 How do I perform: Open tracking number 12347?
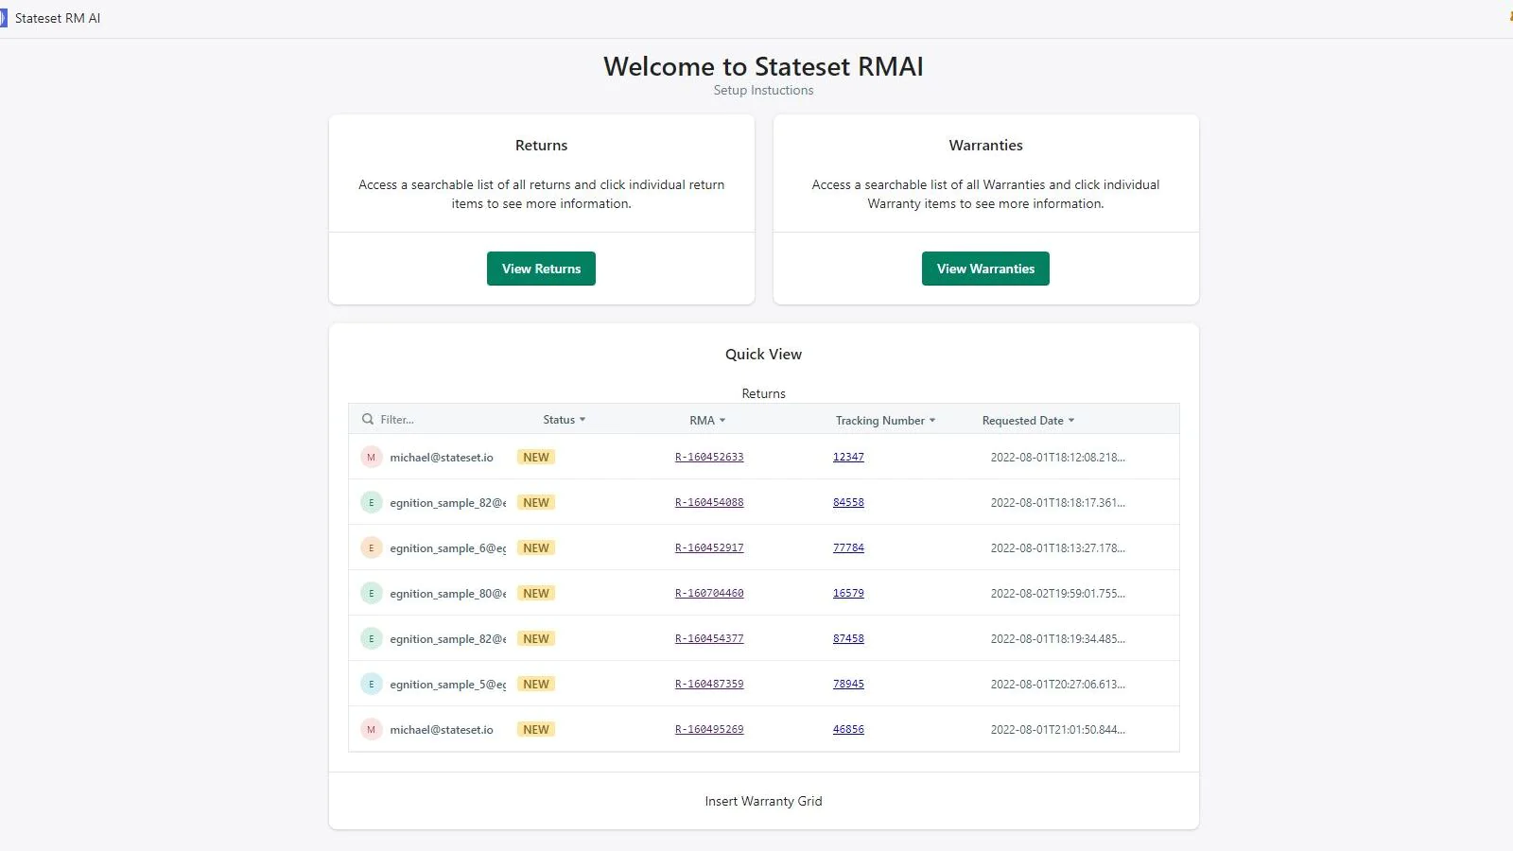[848, 457]
